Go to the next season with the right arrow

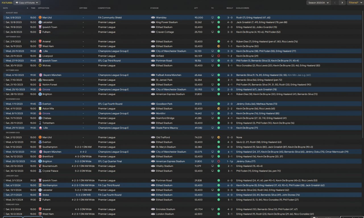[342, 3]
